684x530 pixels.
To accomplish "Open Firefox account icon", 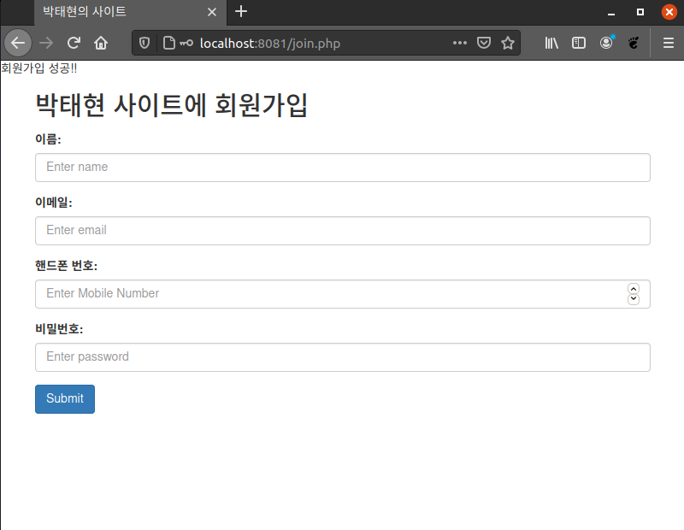I will point(606,43).
